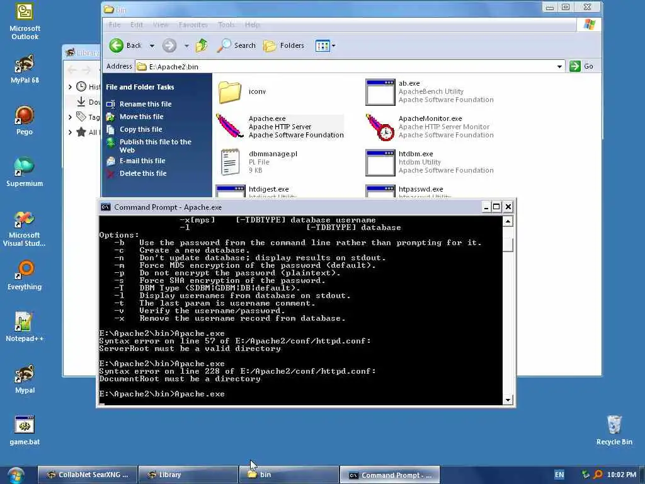Select the ab.exe ApacheBench icon
This screenshot has width=645, height=484.
tap(380, 92)
